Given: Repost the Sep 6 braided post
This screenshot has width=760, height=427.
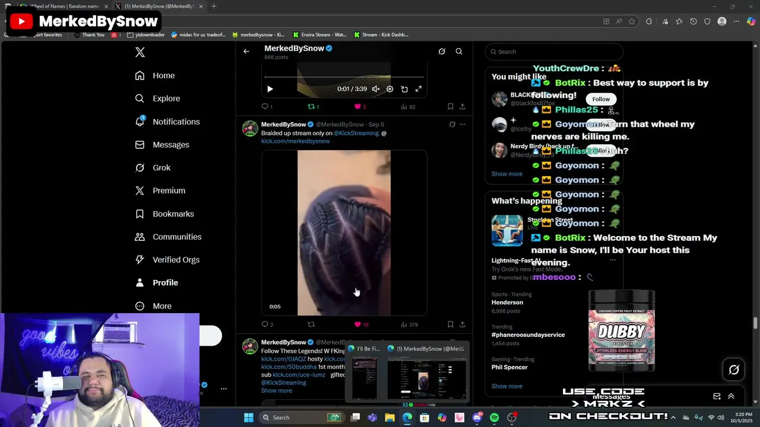Looking at the screenshot, I should pyautogui.click(x=311, y=324).
